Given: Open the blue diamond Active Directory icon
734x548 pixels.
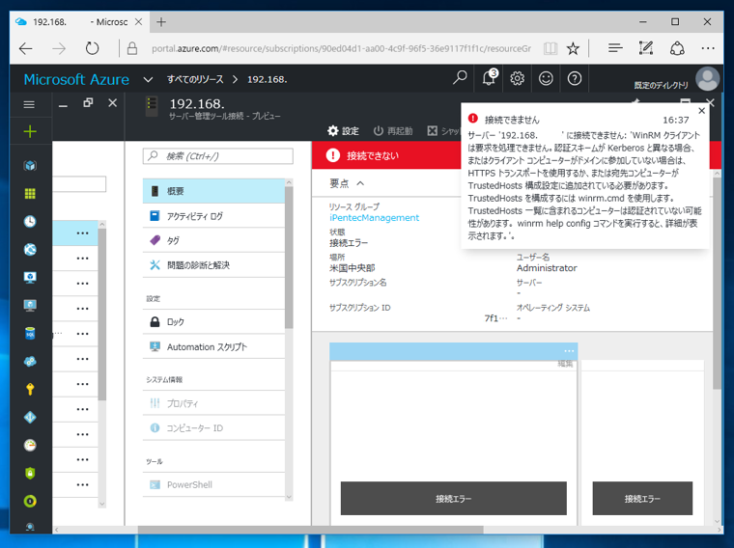Looking at the screenshot, I should click(30, 417).
